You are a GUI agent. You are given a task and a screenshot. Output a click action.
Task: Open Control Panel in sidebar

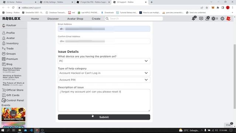point(13,100)
